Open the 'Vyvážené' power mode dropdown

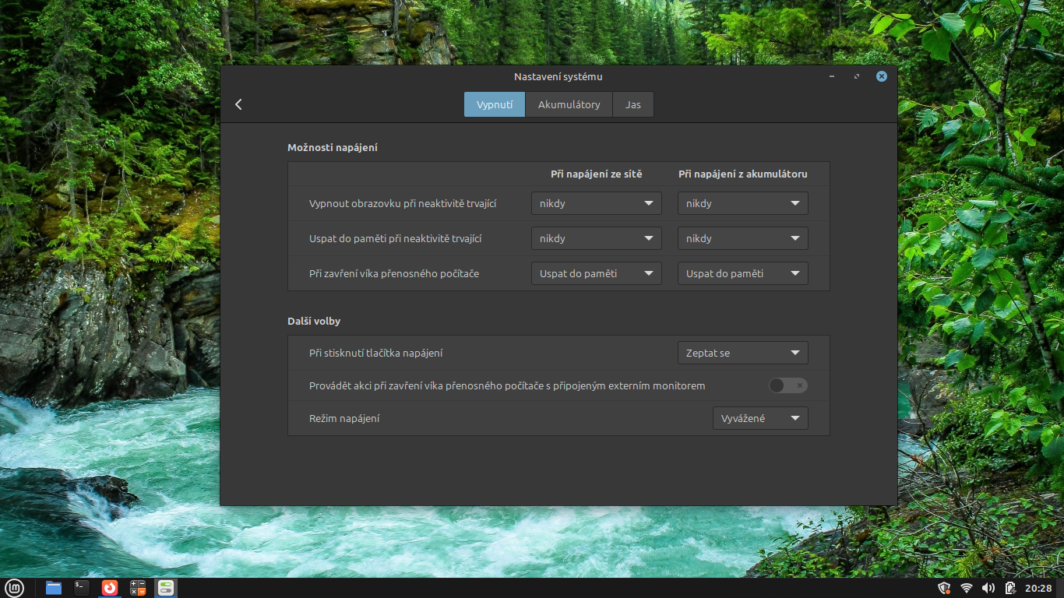(759, 418)
